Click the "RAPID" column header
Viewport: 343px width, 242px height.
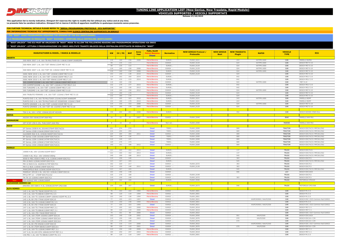[261, 53]
